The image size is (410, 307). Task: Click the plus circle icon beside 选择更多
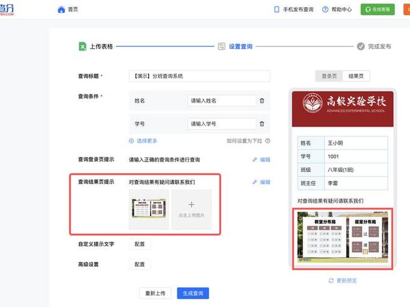[132, 141]
